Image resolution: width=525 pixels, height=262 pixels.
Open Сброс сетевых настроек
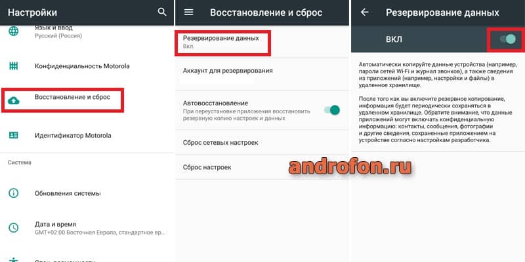[262, 142]
